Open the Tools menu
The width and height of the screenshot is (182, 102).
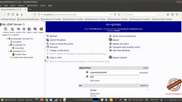43,6
